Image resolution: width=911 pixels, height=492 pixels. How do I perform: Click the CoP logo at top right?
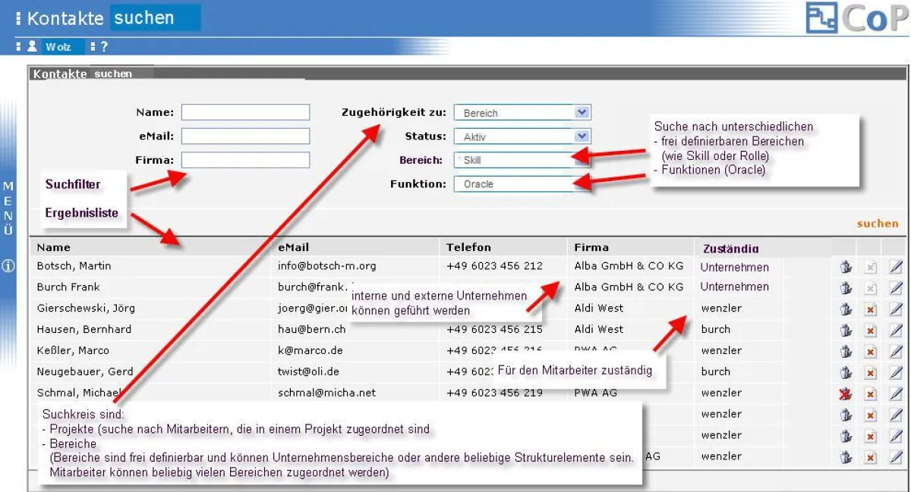point(856,18)
